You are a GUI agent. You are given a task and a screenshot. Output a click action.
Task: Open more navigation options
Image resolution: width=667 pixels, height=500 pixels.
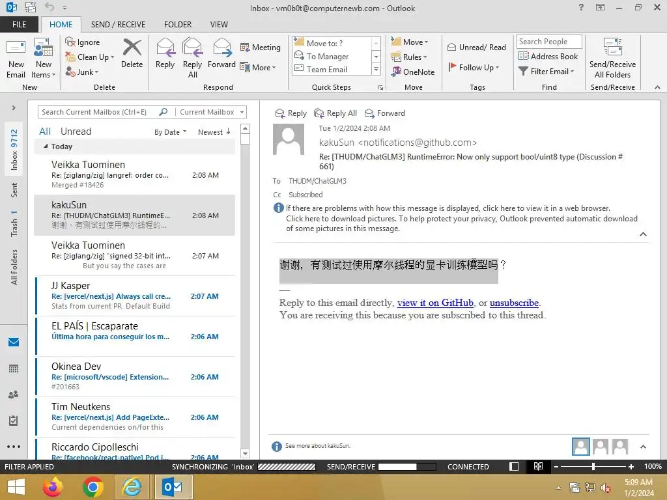[14, 447]
